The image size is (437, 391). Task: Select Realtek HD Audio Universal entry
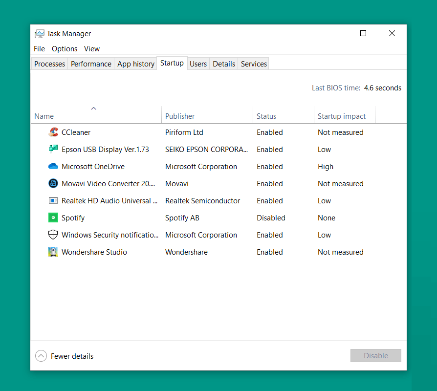[109, 201]
